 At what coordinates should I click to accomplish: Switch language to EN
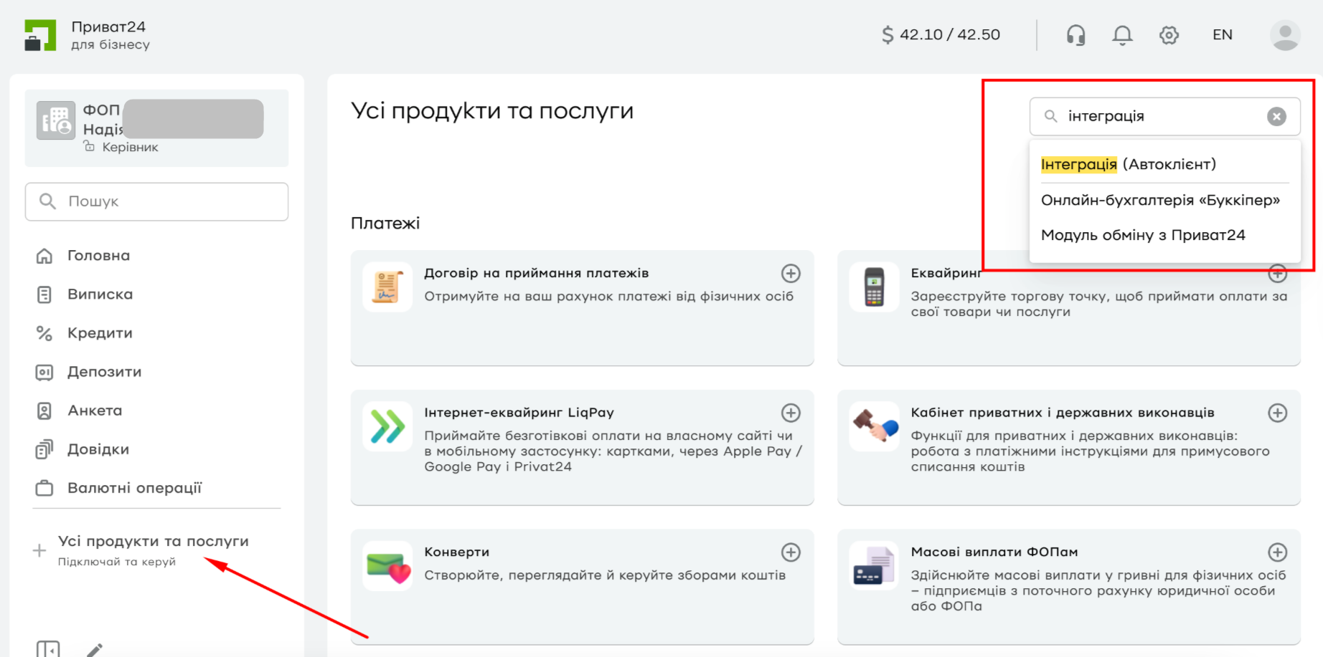pyautogui.click(x=1222, y=35)
